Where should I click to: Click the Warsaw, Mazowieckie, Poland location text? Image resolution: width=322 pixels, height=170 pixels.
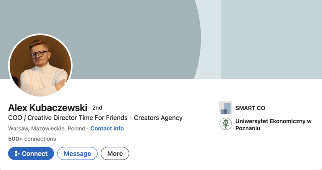point(47,128)
